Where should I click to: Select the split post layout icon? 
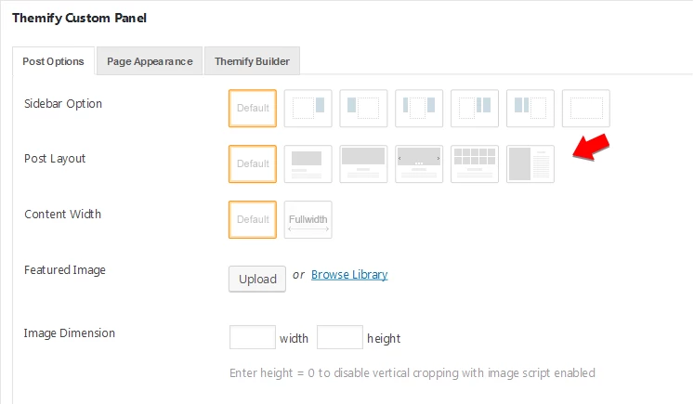tap(530, 163)
